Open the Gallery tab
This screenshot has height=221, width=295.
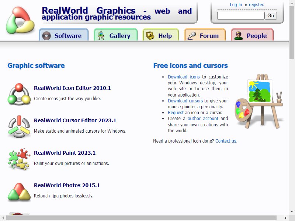[x=116, y=35]
